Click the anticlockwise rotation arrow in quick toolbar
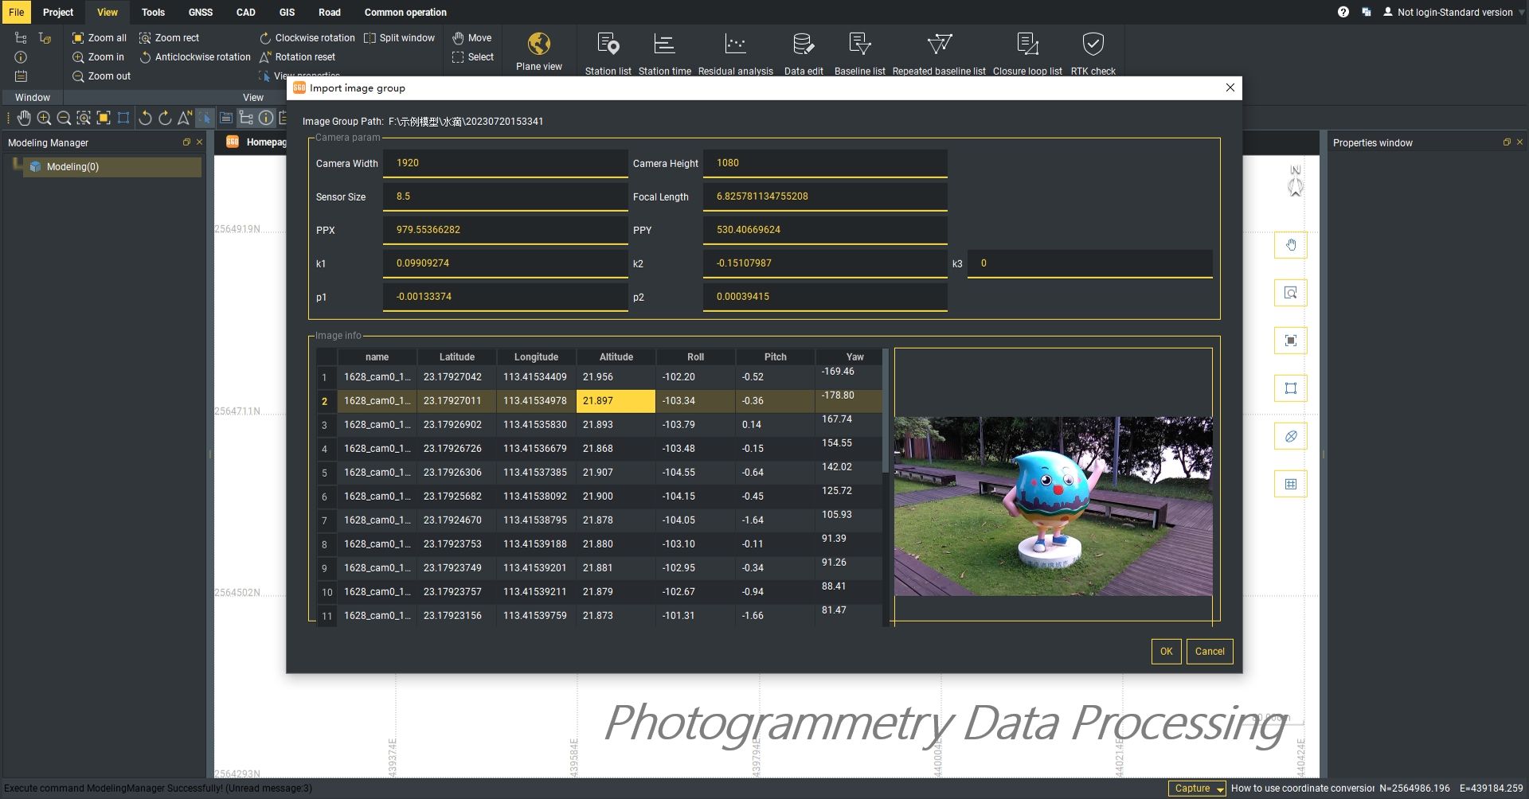Screen dimensions: 1529x799 [x=145, y=119]
